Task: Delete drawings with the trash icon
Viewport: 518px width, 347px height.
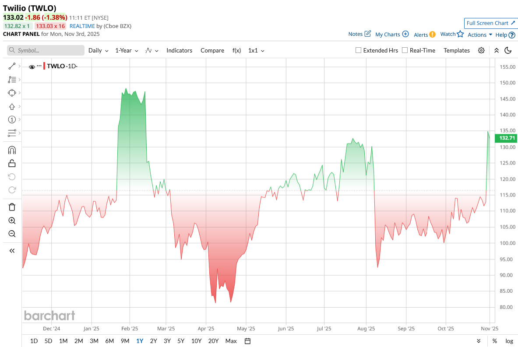Action: click(12, 207)
